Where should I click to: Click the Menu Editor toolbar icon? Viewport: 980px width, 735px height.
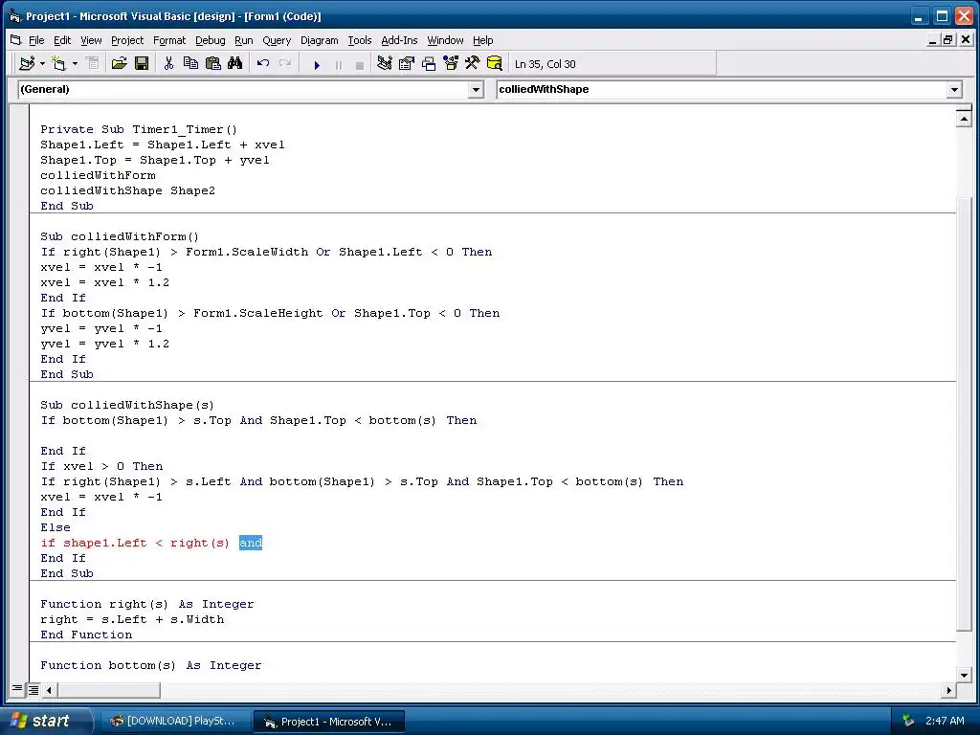(x=93, y=63)
